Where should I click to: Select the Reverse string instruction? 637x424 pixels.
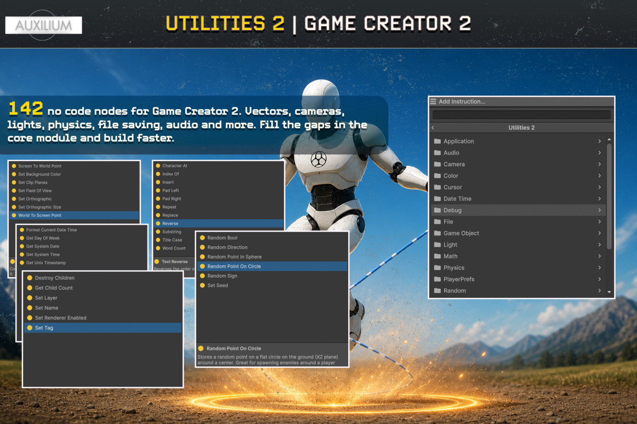click(x=218, y=224)
